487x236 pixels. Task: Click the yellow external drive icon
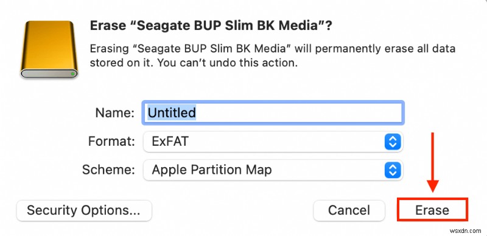49,49
